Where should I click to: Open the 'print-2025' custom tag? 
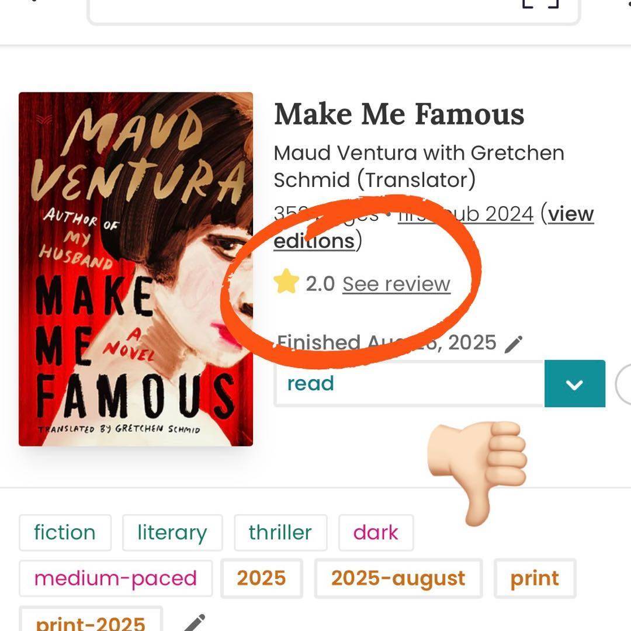(91, 622)
